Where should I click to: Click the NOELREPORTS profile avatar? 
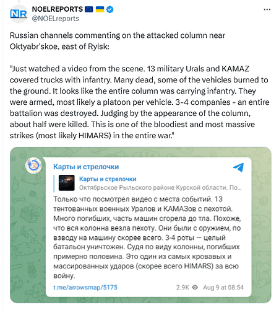[19, 14]
